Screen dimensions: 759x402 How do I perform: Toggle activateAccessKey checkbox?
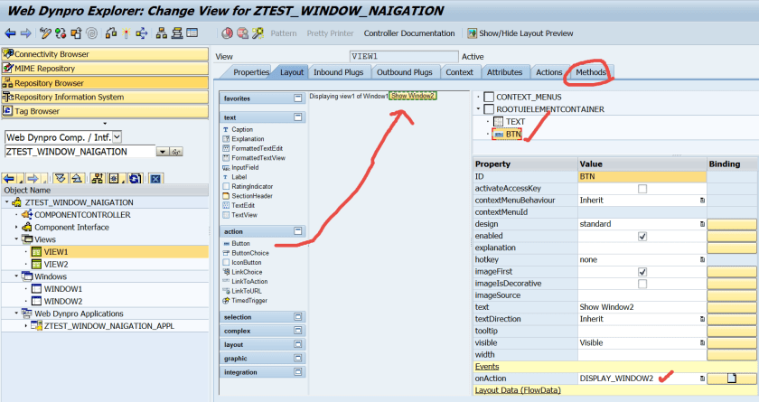tap(642, 189)
